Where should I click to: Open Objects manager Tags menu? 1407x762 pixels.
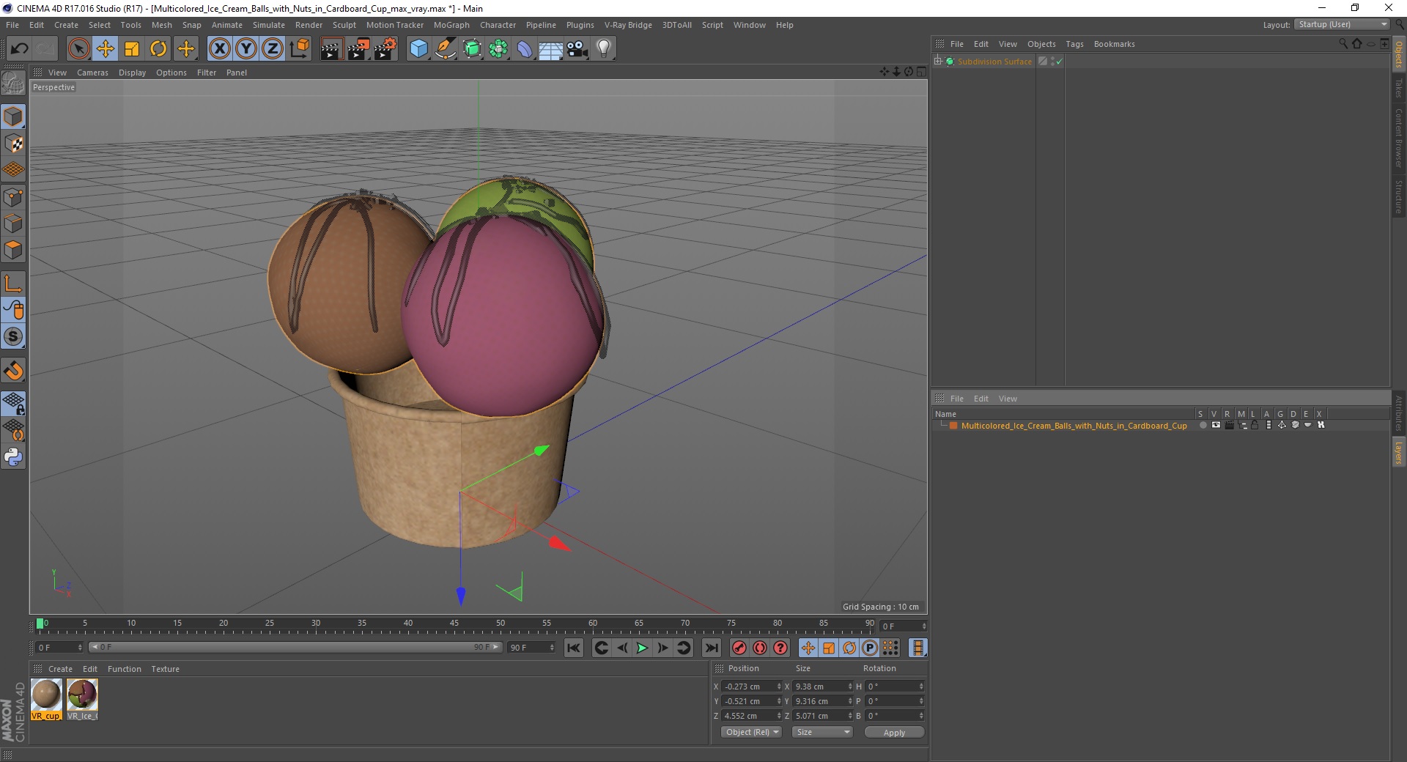point(1074,44)
